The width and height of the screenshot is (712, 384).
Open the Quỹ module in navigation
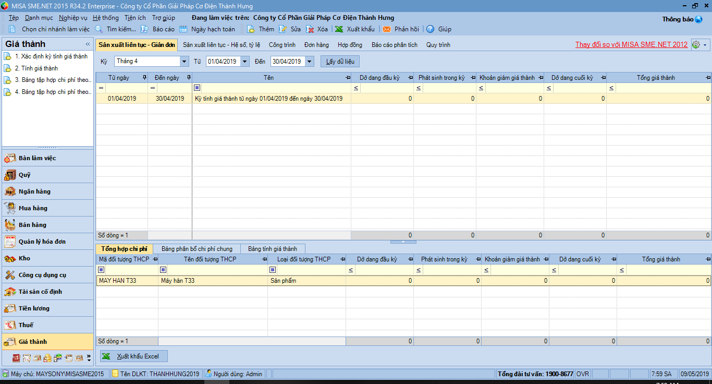[47, 175]
